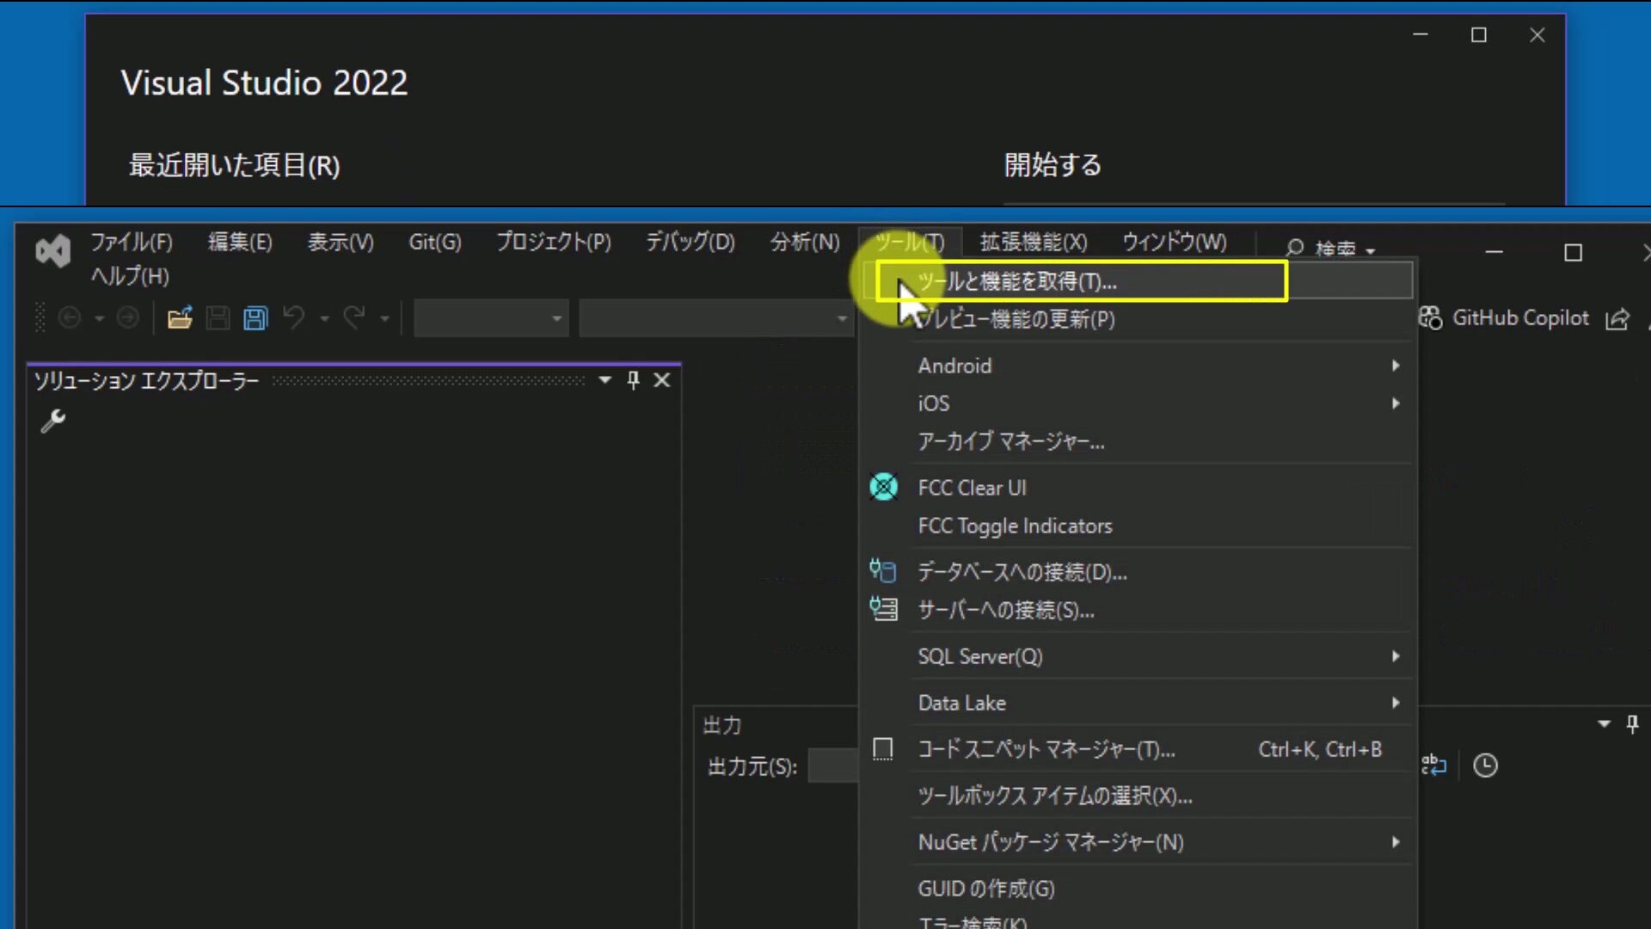Open the Git(G) menu
The width and height of the screenshot is (1651, 929).
[435, 243]
